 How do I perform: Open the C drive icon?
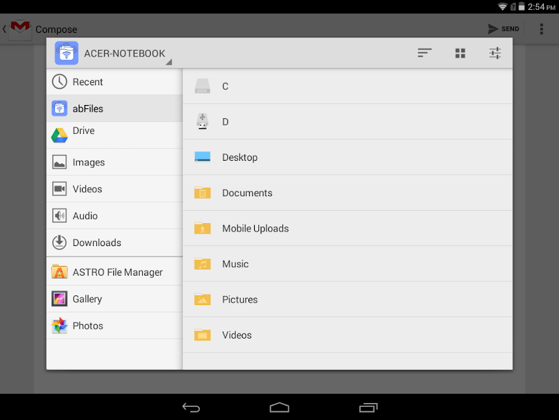point(202,86)
